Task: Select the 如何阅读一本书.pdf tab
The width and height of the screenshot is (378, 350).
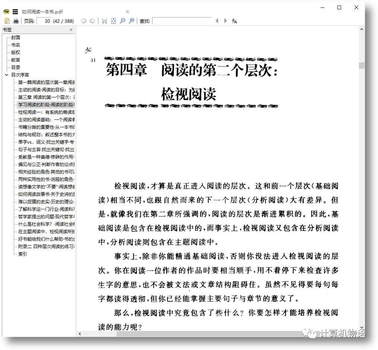Action: (x=42, y=12)
